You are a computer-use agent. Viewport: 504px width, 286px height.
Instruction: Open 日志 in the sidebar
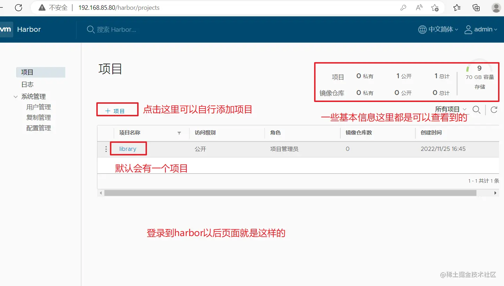[28, 85]
